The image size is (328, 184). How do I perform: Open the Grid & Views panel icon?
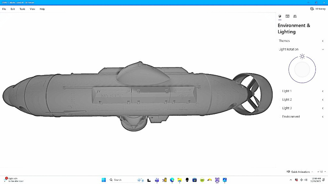[295, 16]
